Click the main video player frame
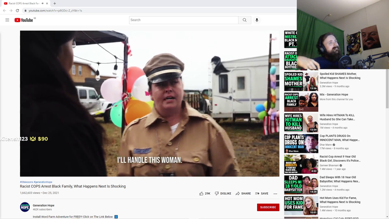The width and height of the screenshot is (389, 219). (150, 103)
